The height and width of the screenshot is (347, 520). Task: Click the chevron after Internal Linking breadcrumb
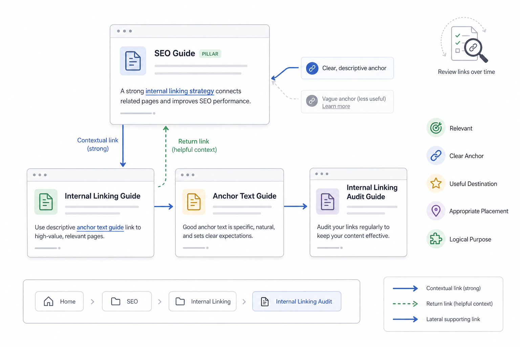[244, 302]
